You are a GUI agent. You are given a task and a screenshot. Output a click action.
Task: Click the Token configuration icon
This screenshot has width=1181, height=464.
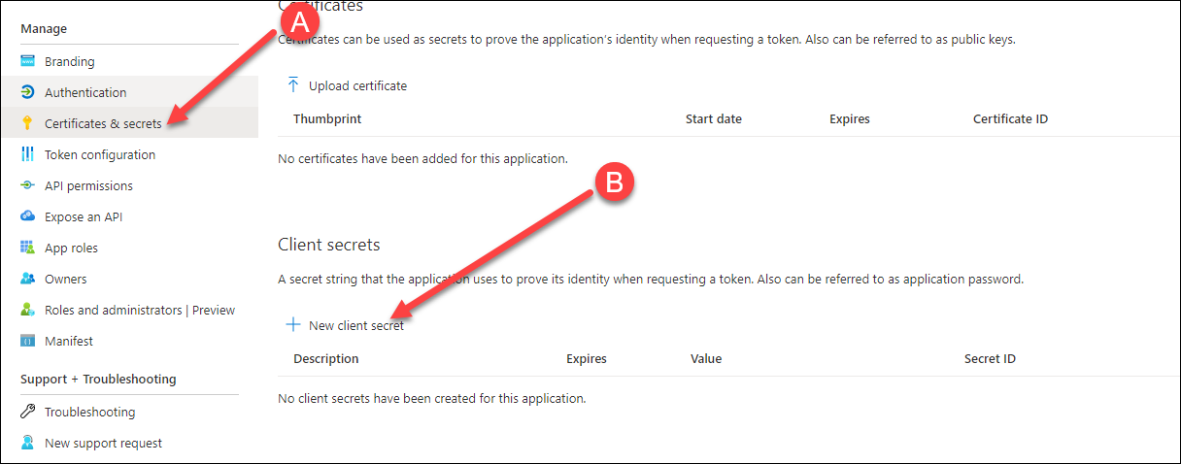(x=27, y=154)
